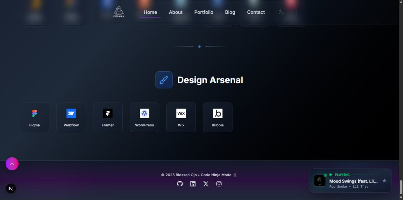Image resolution: width=403 pixels, height=200 pixels.
Task: Select the Webflow logo card
Action: pyautogui.click(x=71, y=117)
